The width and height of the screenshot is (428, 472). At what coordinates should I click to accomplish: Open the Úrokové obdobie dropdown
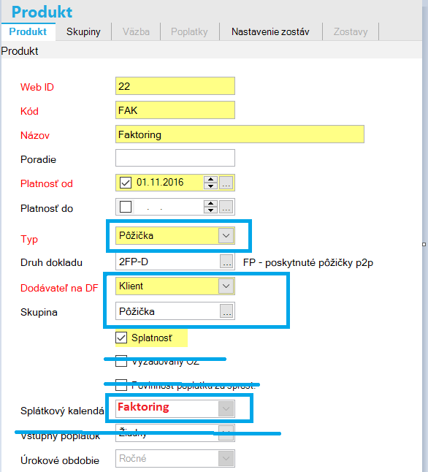pos(226,459)
